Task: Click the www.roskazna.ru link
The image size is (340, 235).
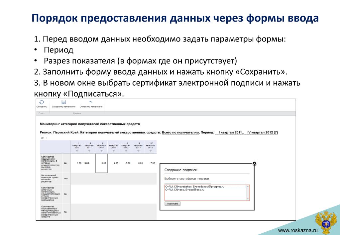Action: 298,230
